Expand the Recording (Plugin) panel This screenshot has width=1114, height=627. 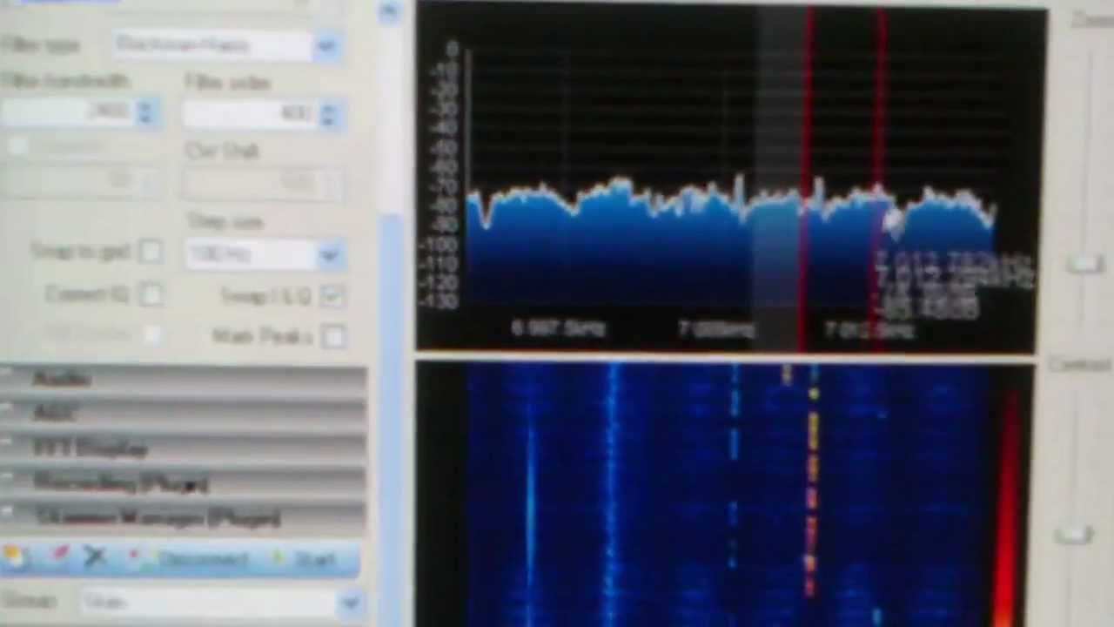tap(185, 483)
